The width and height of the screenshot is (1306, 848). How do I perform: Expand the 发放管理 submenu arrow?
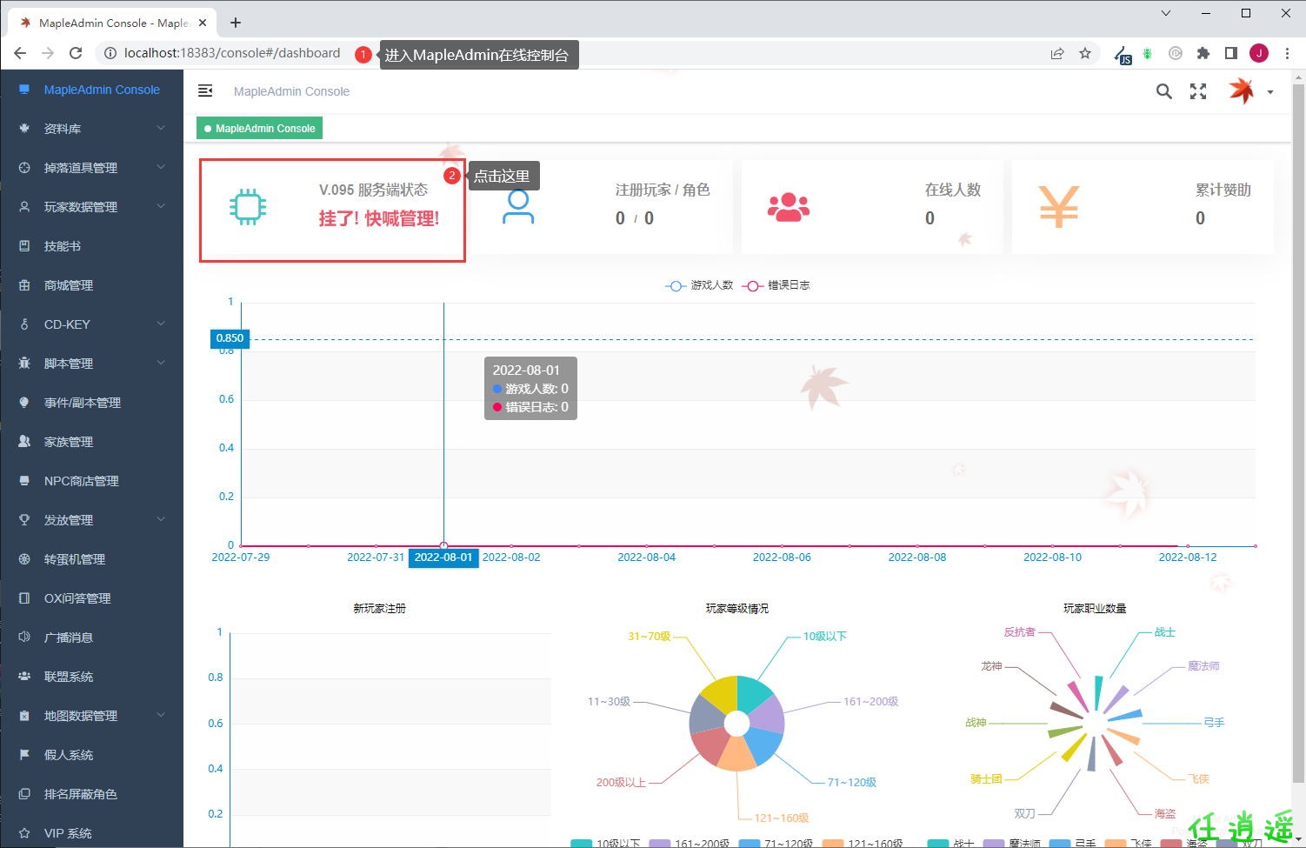(x=161, y=519)
